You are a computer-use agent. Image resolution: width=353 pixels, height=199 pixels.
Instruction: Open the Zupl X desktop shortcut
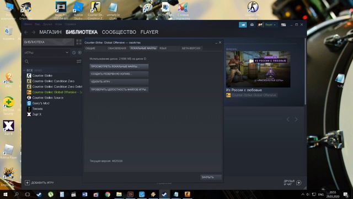(x=8, y=128)
